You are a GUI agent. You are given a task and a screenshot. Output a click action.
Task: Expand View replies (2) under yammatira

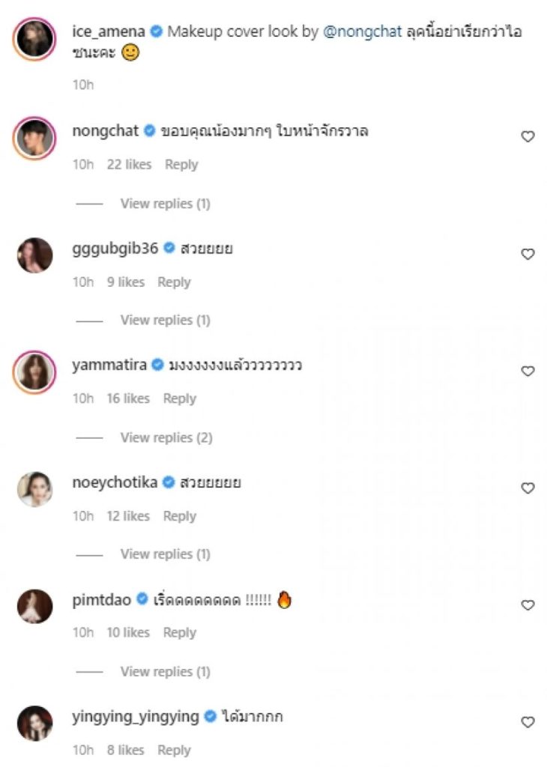tap(166, 437)
